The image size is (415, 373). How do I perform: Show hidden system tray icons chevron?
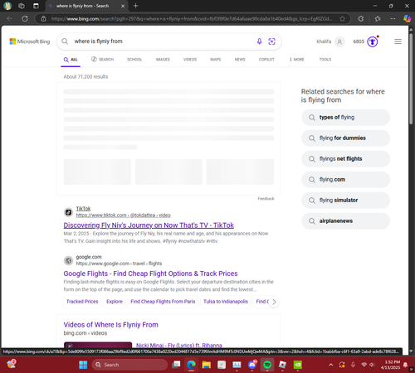(330, 365)
